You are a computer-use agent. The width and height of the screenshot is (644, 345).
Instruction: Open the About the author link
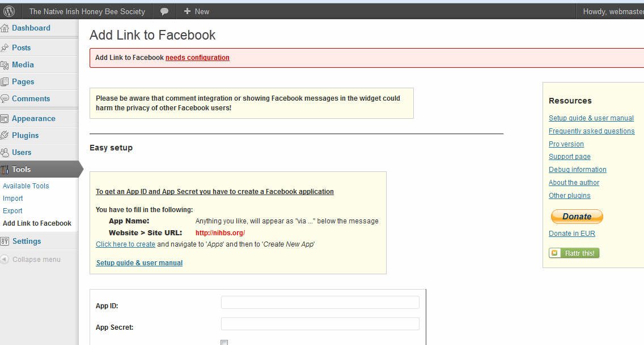(574, 183)
